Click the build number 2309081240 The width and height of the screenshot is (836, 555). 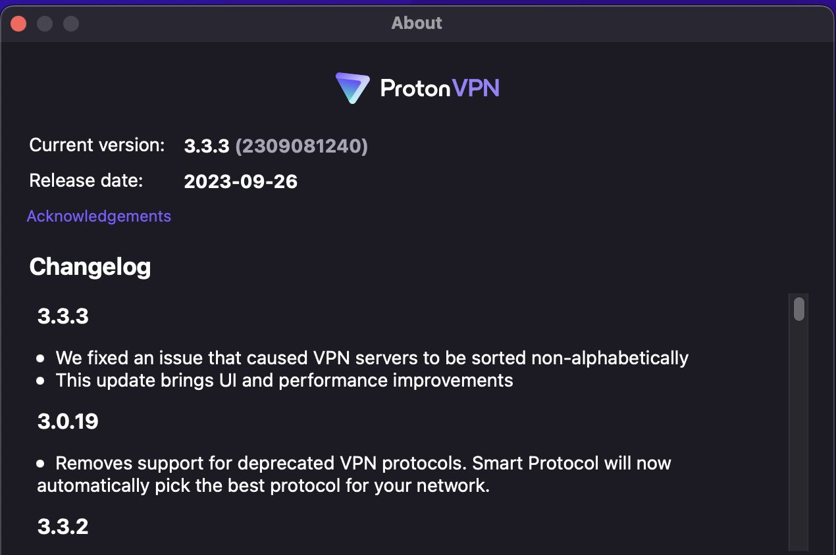(301, 146)
